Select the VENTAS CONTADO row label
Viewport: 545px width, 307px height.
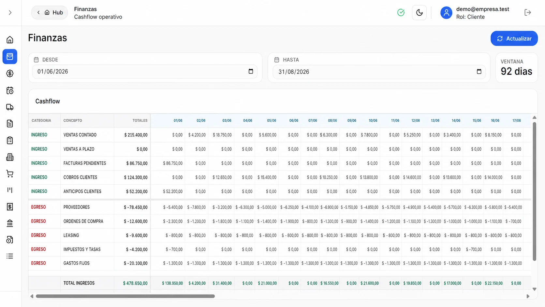pyautogui.click(x=80, y=135)
